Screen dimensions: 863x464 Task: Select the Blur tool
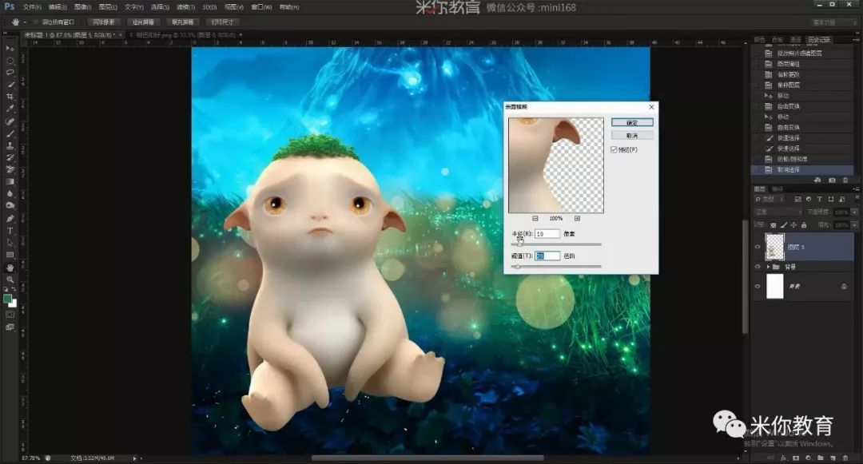[10, 194]
